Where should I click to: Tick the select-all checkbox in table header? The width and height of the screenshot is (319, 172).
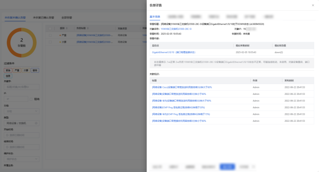click(x=50, y=28)
